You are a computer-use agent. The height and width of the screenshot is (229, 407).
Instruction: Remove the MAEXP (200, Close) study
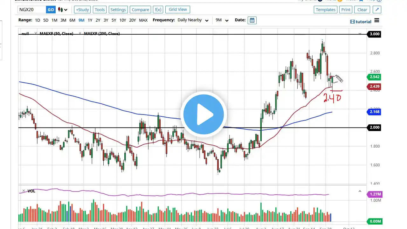[80, 33]
